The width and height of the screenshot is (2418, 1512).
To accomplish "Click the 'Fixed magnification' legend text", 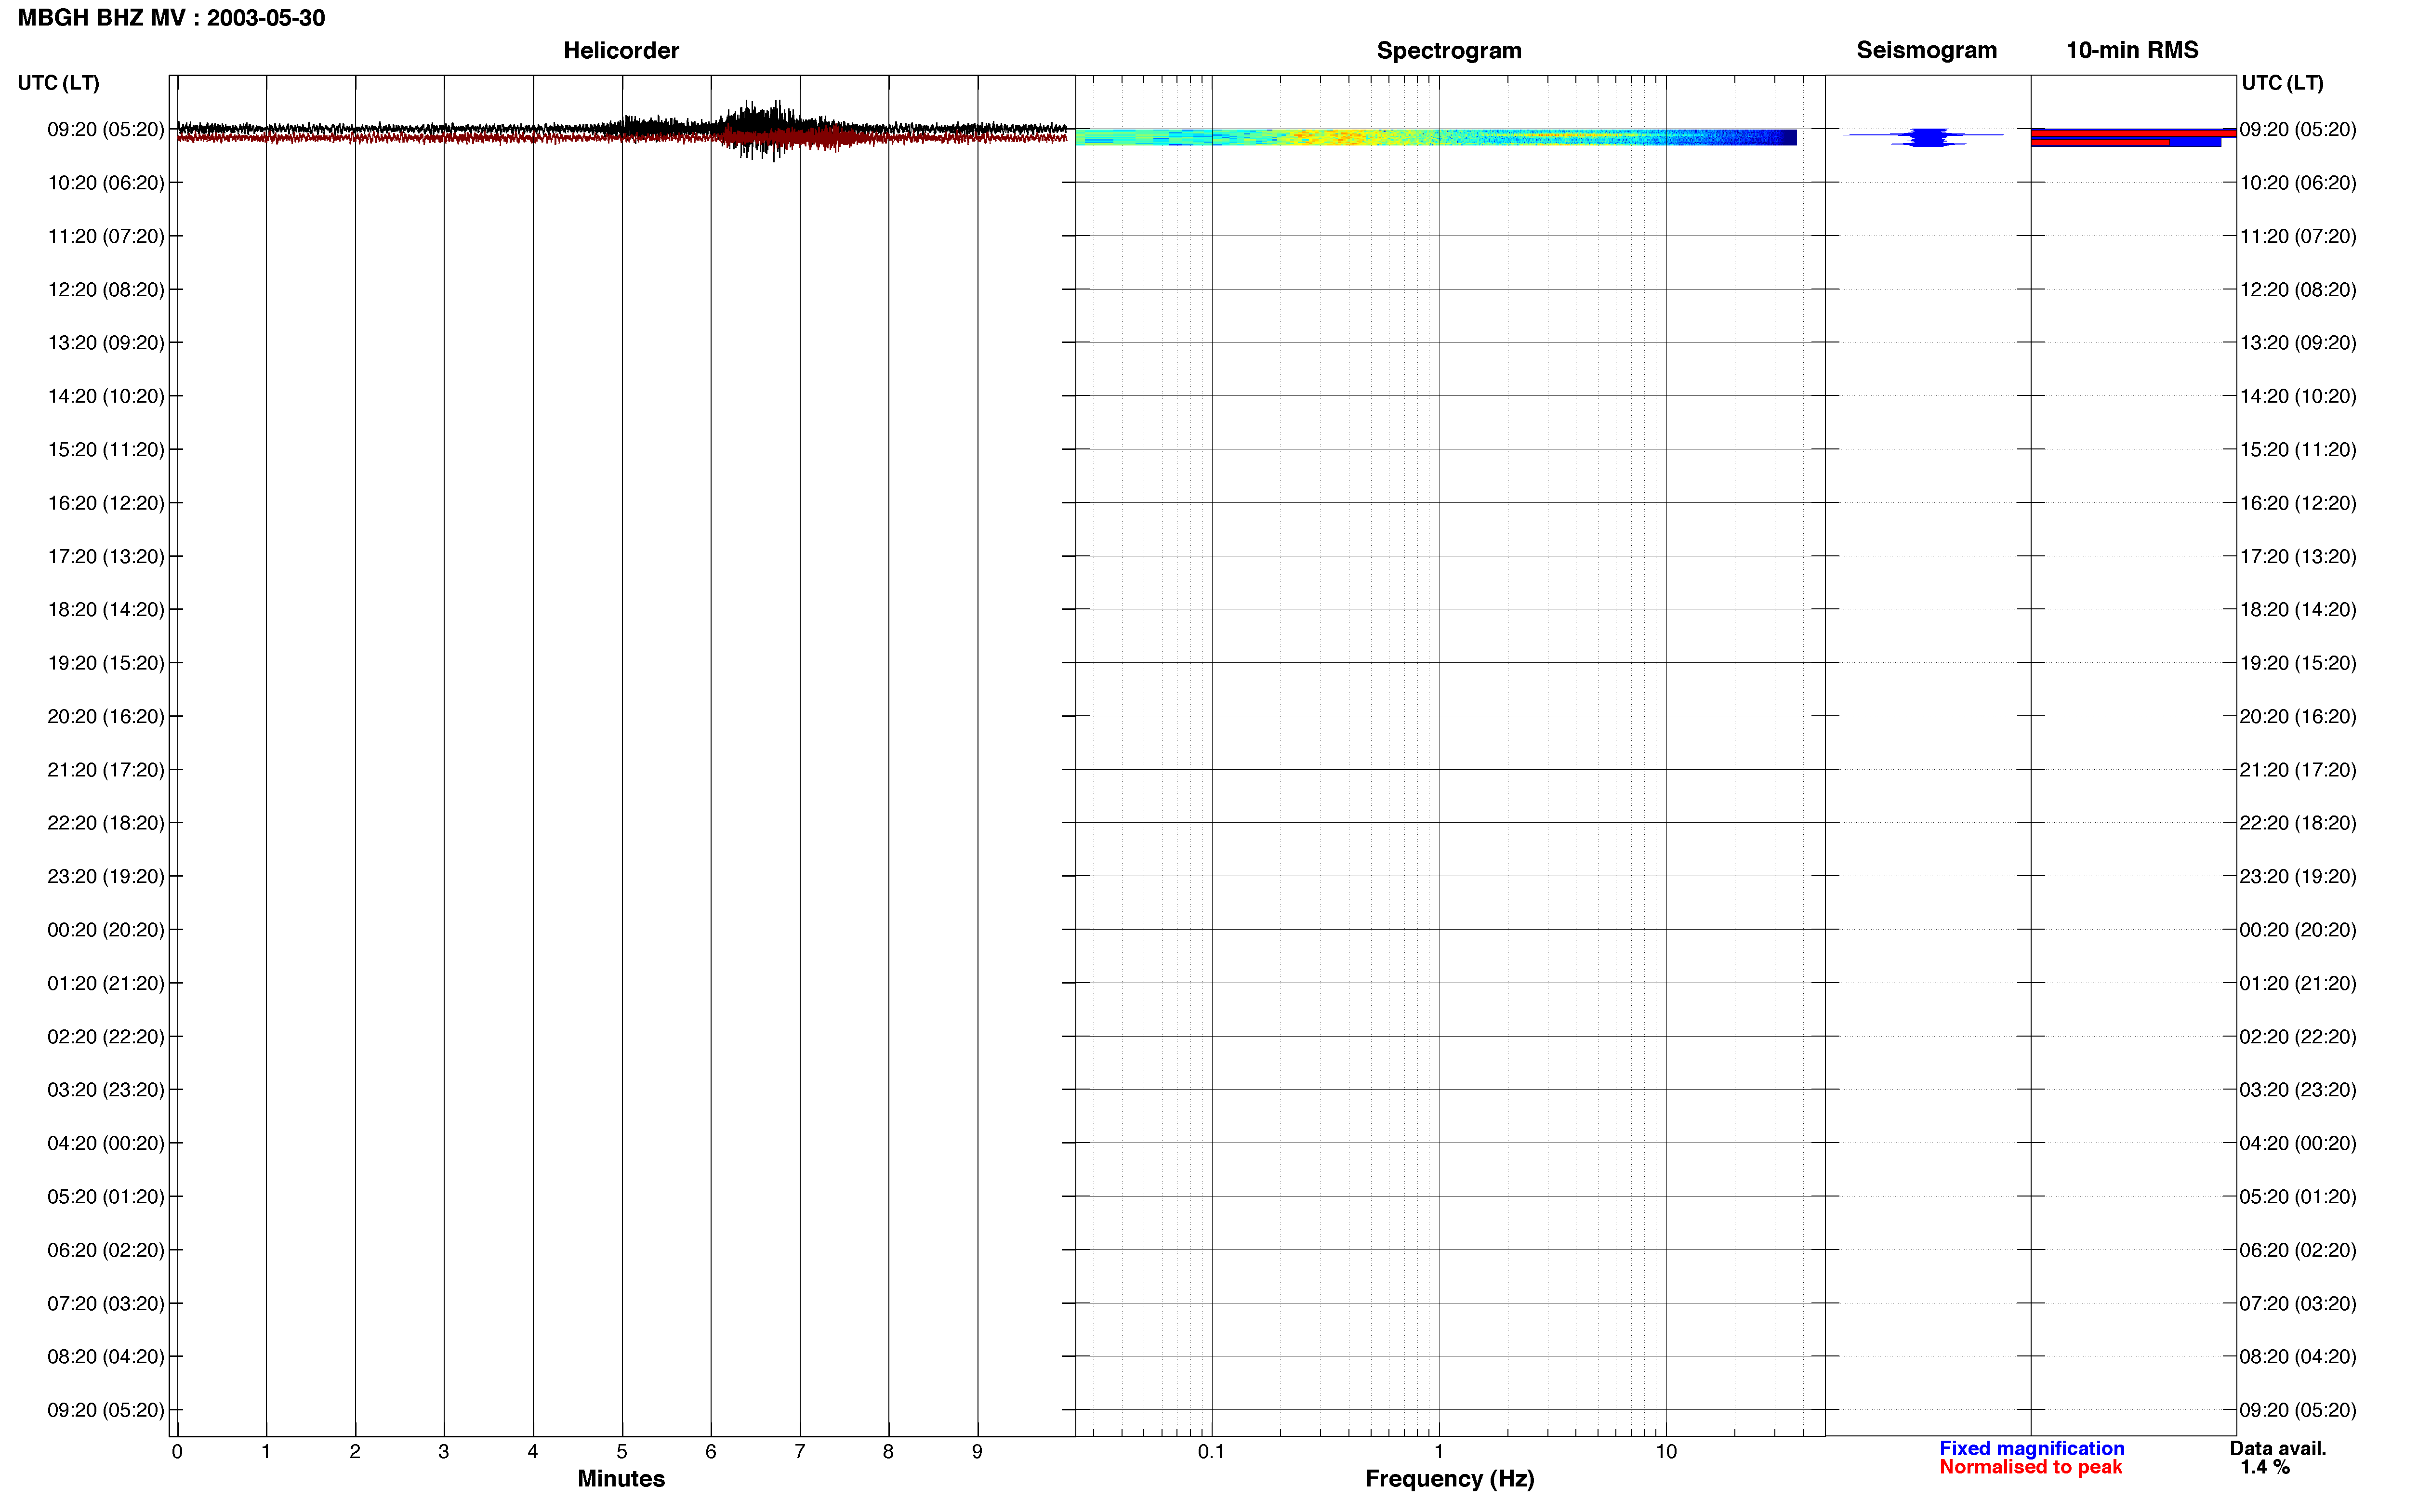I will point(2031,1448).
